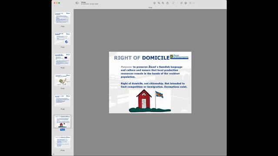Select the thumbnail showing the EU flag

pos(63,59)
